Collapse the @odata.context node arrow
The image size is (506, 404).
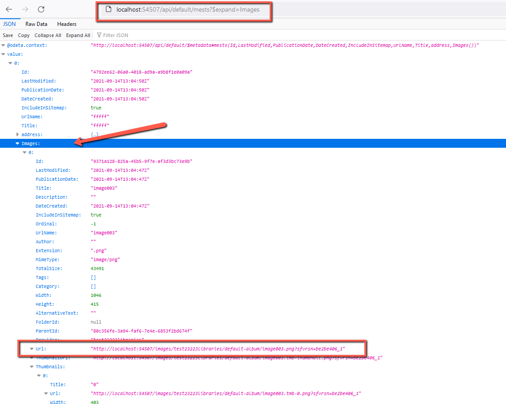pos(3,45)
